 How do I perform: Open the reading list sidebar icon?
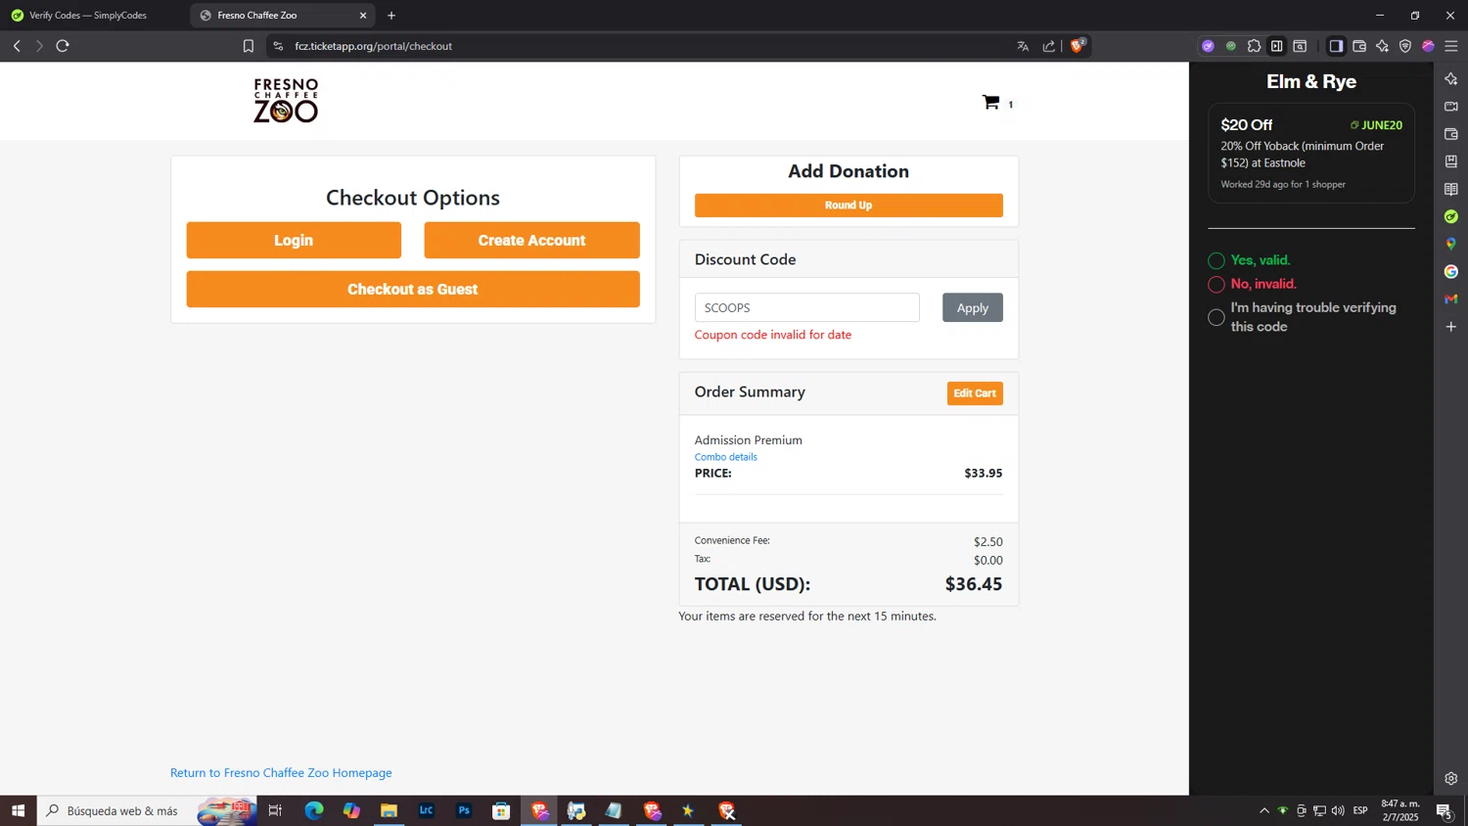[x=1451, y=189]
